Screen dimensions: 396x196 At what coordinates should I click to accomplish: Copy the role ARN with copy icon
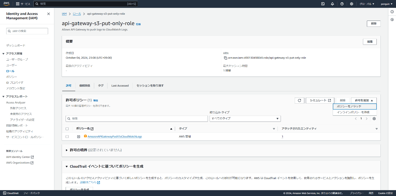(x=225, y=58)
